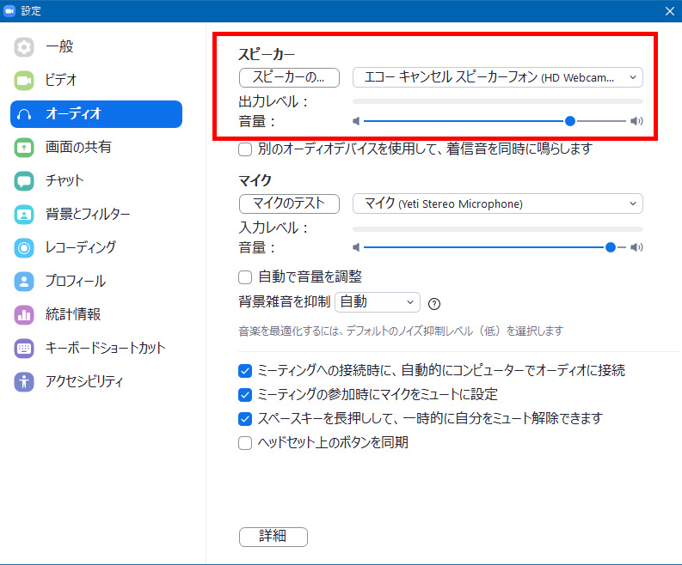Image resolution: width=682 pixels, height=565 pixels.
Task: Select the Recording (レコーディング) icon
Action: pyautogui.click(x=24, y=248)
